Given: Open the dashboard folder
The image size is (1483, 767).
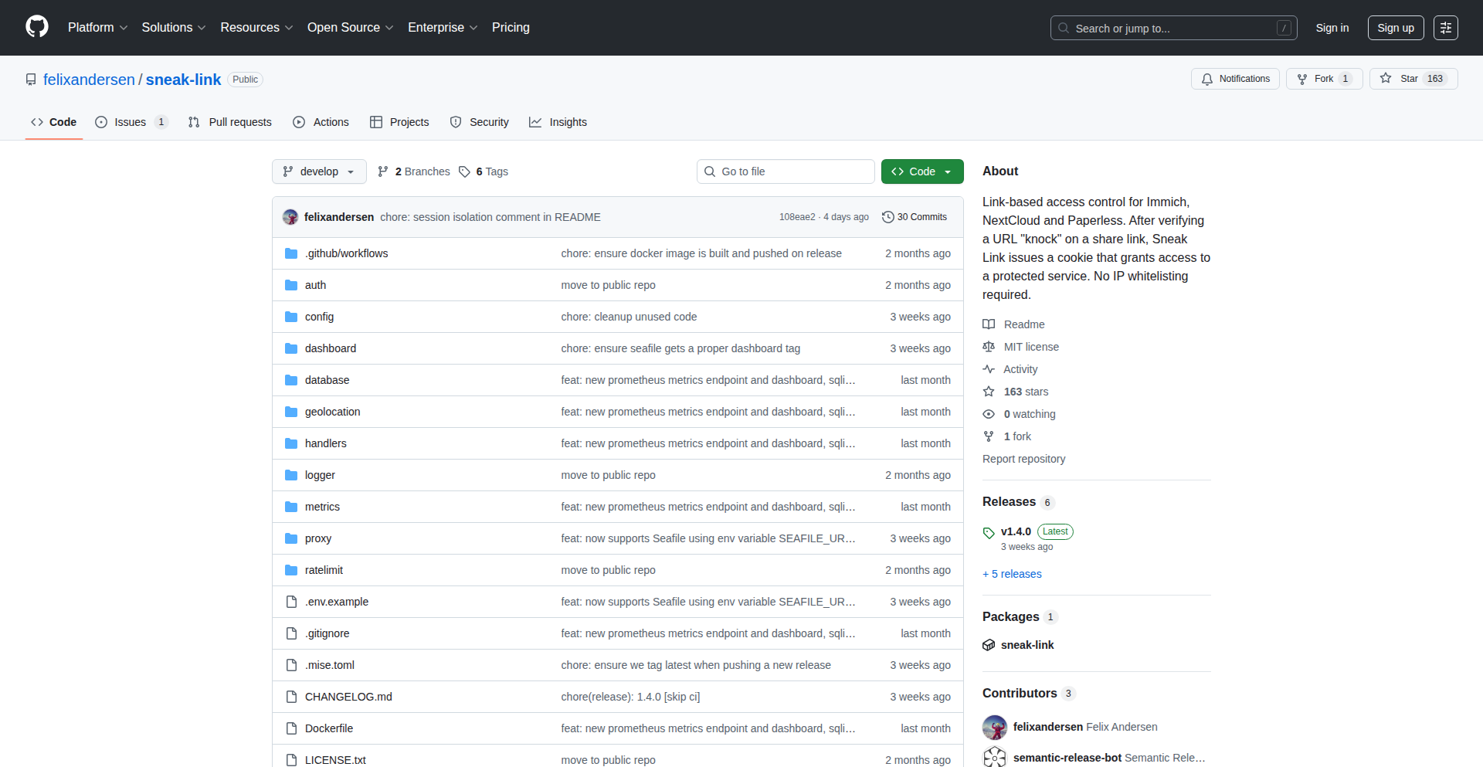Looking at the screenshot, I should [331, 348].
